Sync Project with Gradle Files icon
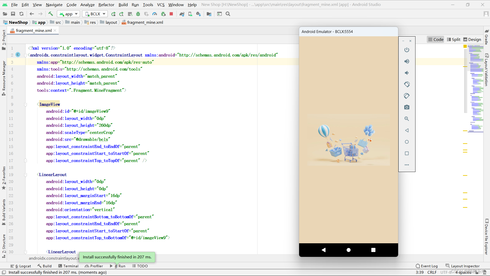Image resolution: width=490 pixels, height=276 pixels. pos(182,14)
